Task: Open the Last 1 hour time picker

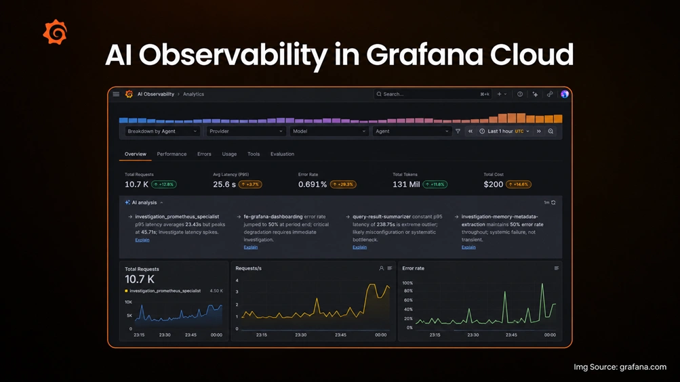Action: (504, 131)
